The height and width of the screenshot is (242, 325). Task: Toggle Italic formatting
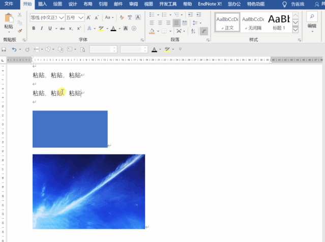42,28
